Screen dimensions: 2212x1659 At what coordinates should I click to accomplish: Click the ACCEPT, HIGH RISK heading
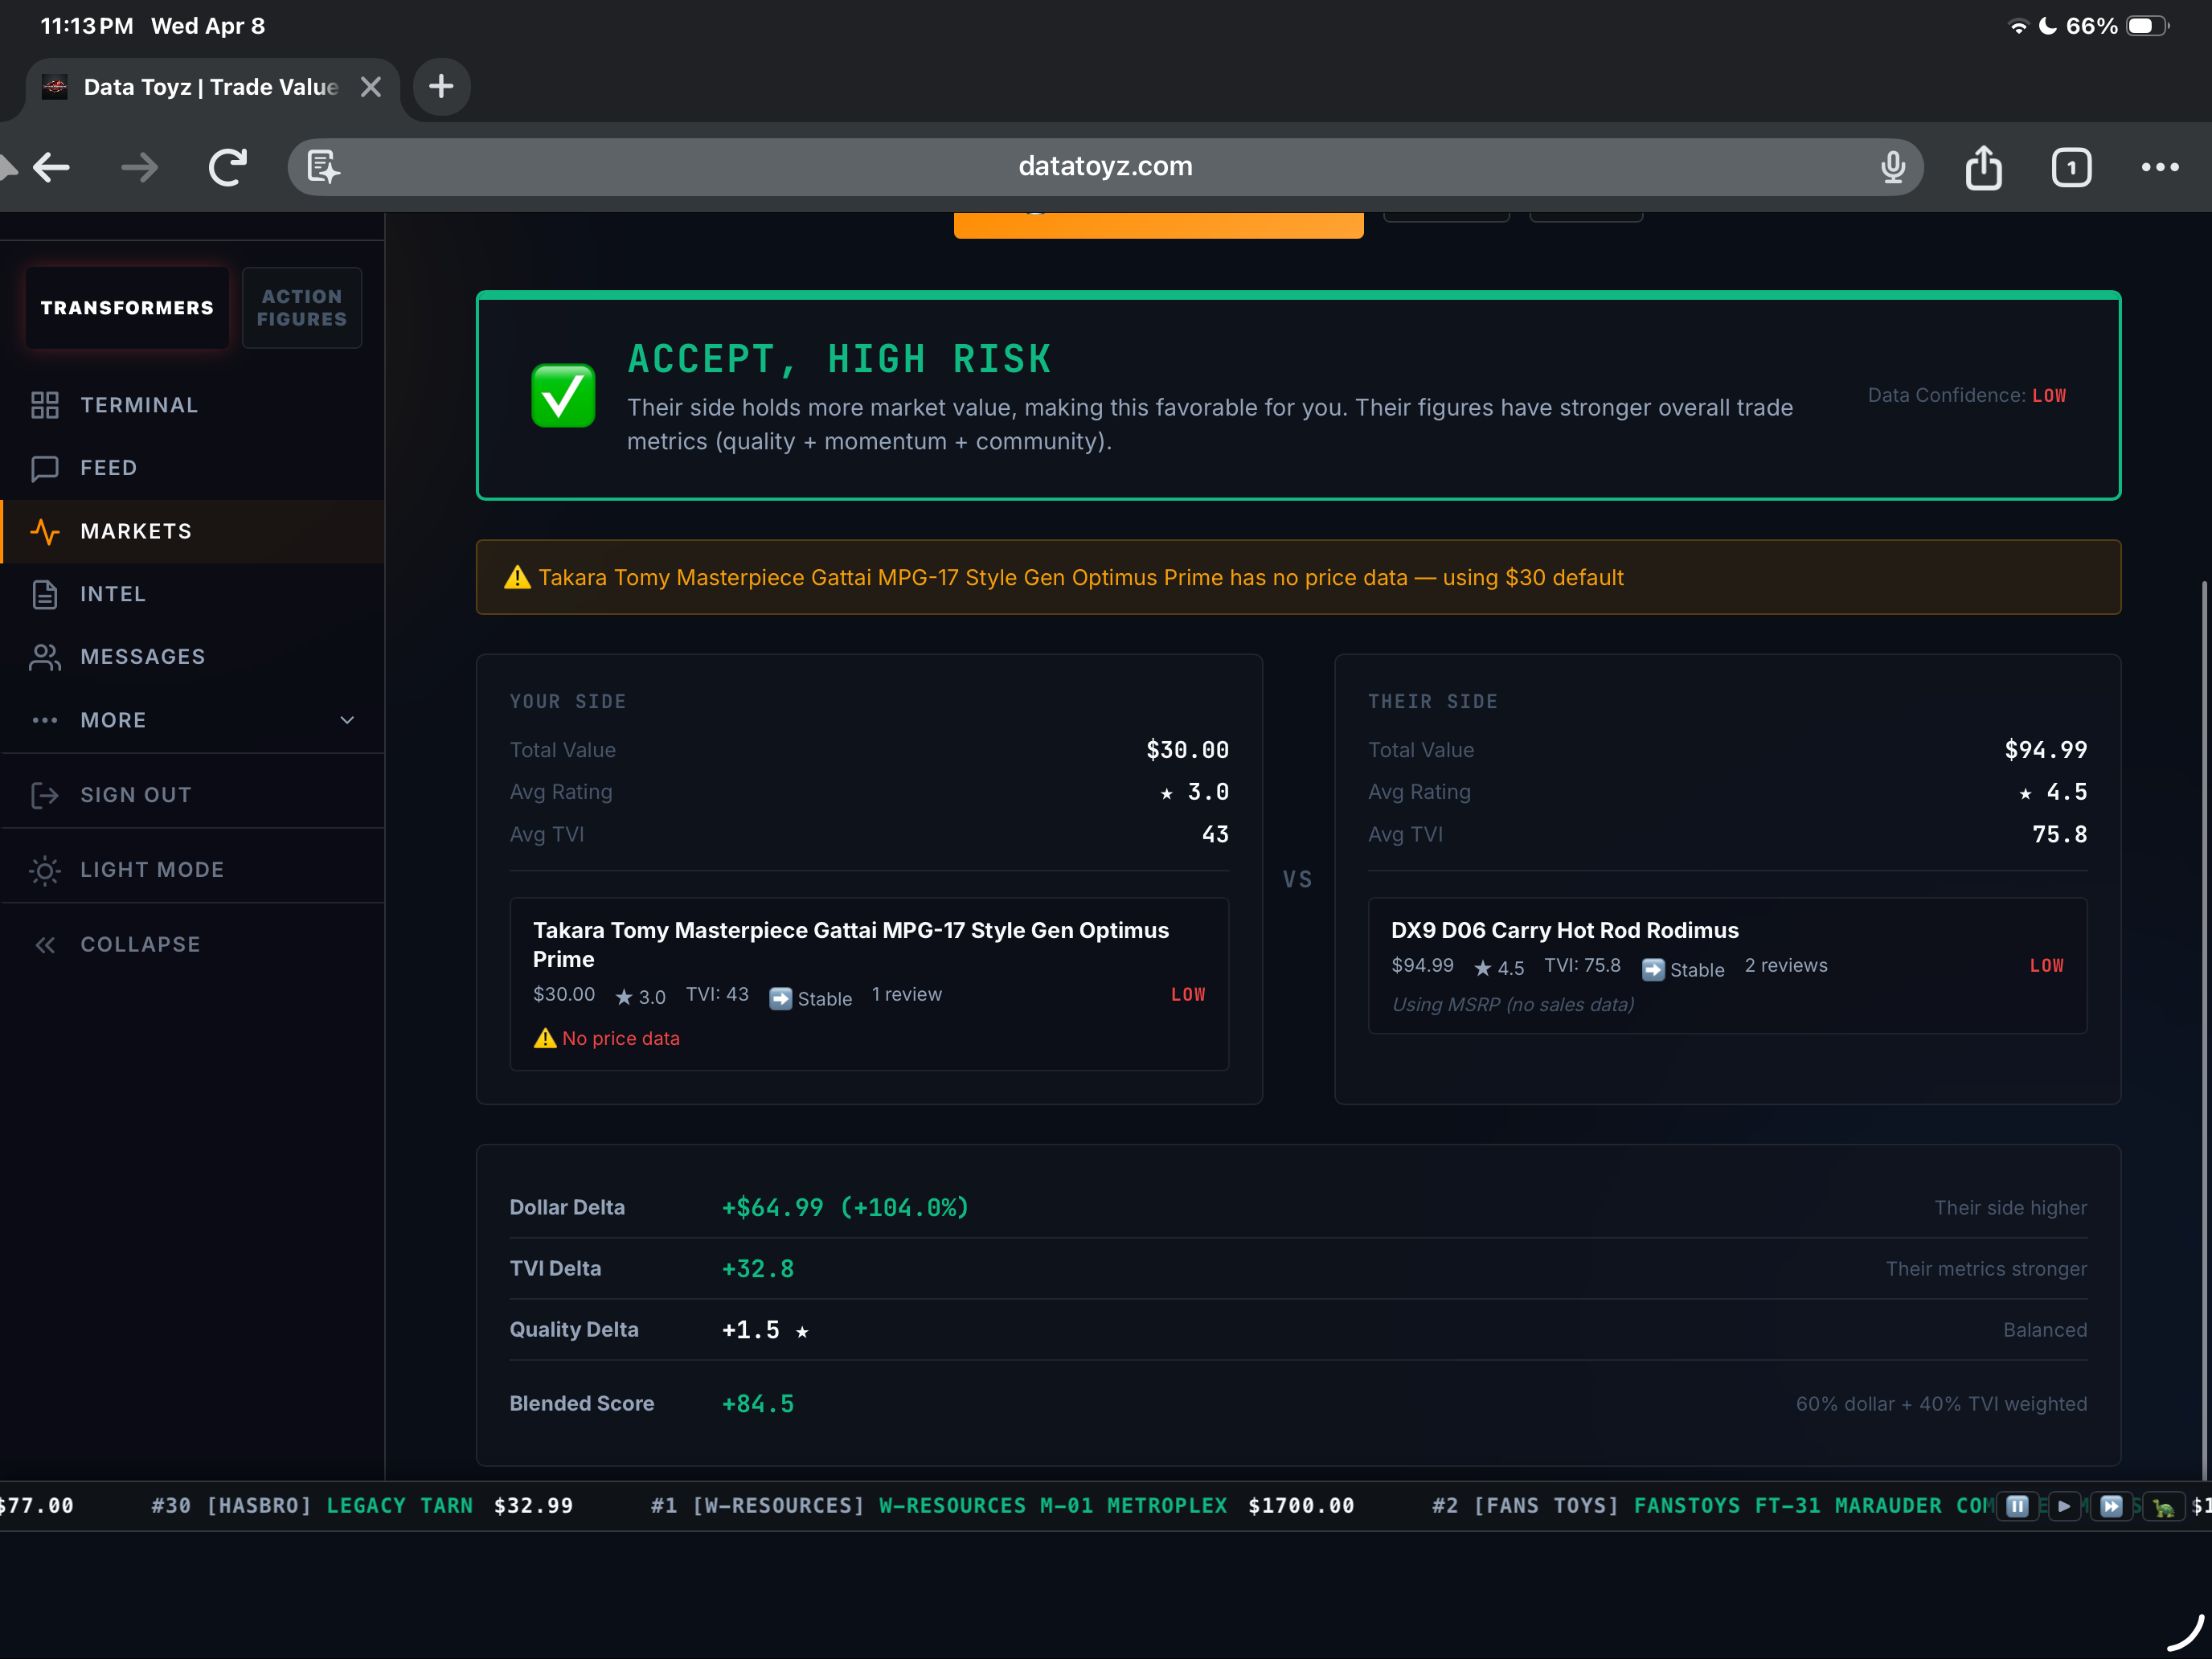(x=839, y=358)
